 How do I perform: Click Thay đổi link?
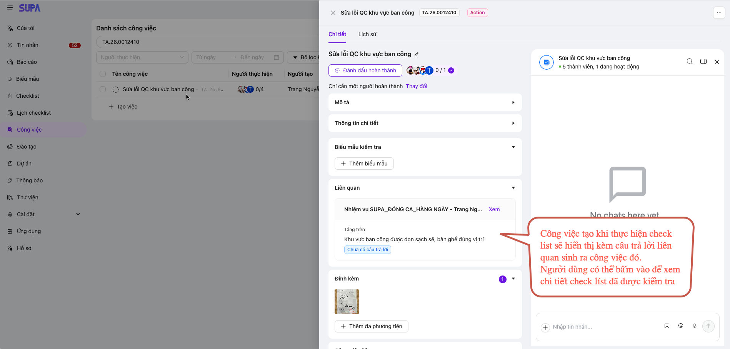[417, 86]
